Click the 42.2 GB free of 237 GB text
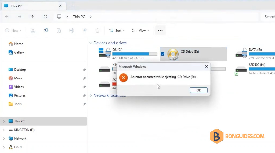Screen dimensions: 275x153 pos(128,58)
